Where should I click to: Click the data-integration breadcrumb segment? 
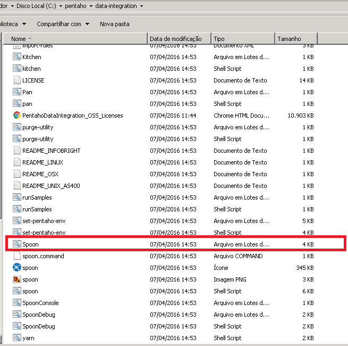coord(116,6)
